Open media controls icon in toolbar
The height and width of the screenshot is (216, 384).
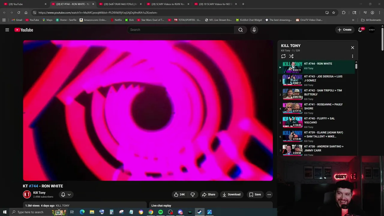[365, 13]
